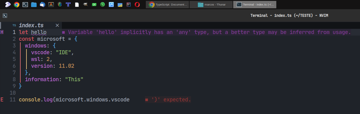This screenshot has width=360, height=114.
Task: Click line number 7 in the gutter
Action: 14,73
